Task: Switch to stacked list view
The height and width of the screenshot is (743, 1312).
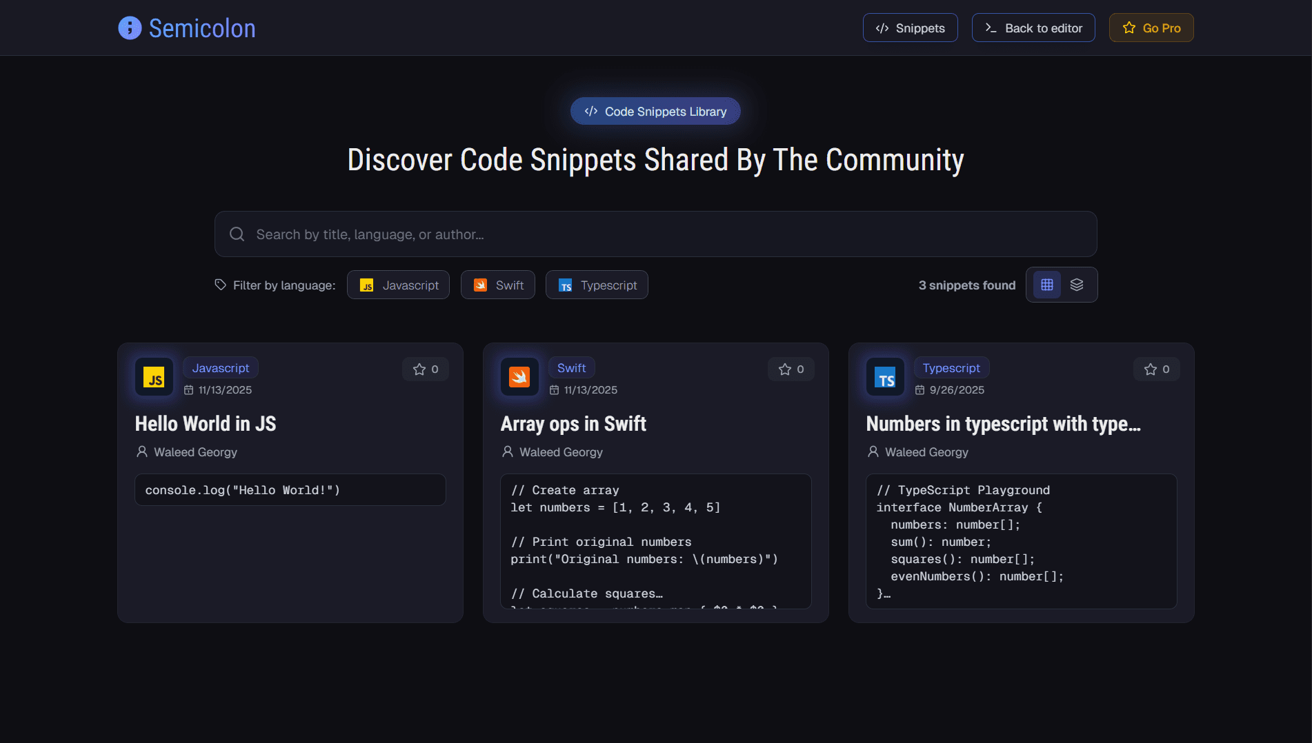Action: coord(1077,284)
